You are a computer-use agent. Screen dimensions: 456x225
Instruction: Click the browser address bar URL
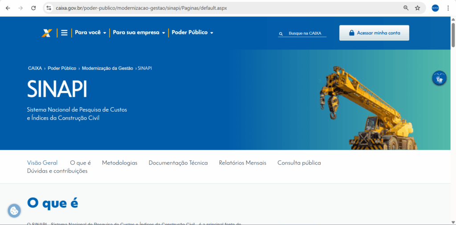(x=141, y=8)
